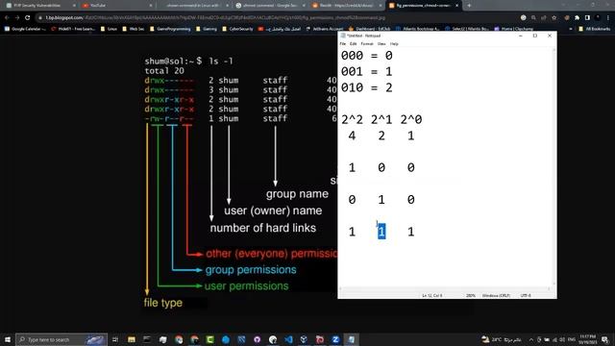Open the Edit menu in Notepad
Screen dimensions: 615x346
coord(353,44)
